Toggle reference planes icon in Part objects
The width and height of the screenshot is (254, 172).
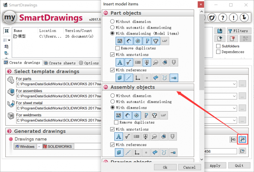click(x=120, y=78)
